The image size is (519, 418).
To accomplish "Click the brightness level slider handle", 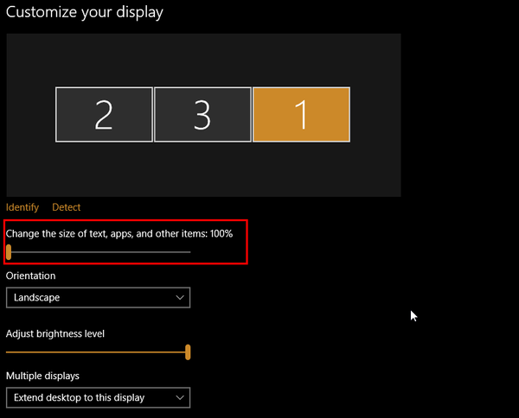I will tap(188, 351).
